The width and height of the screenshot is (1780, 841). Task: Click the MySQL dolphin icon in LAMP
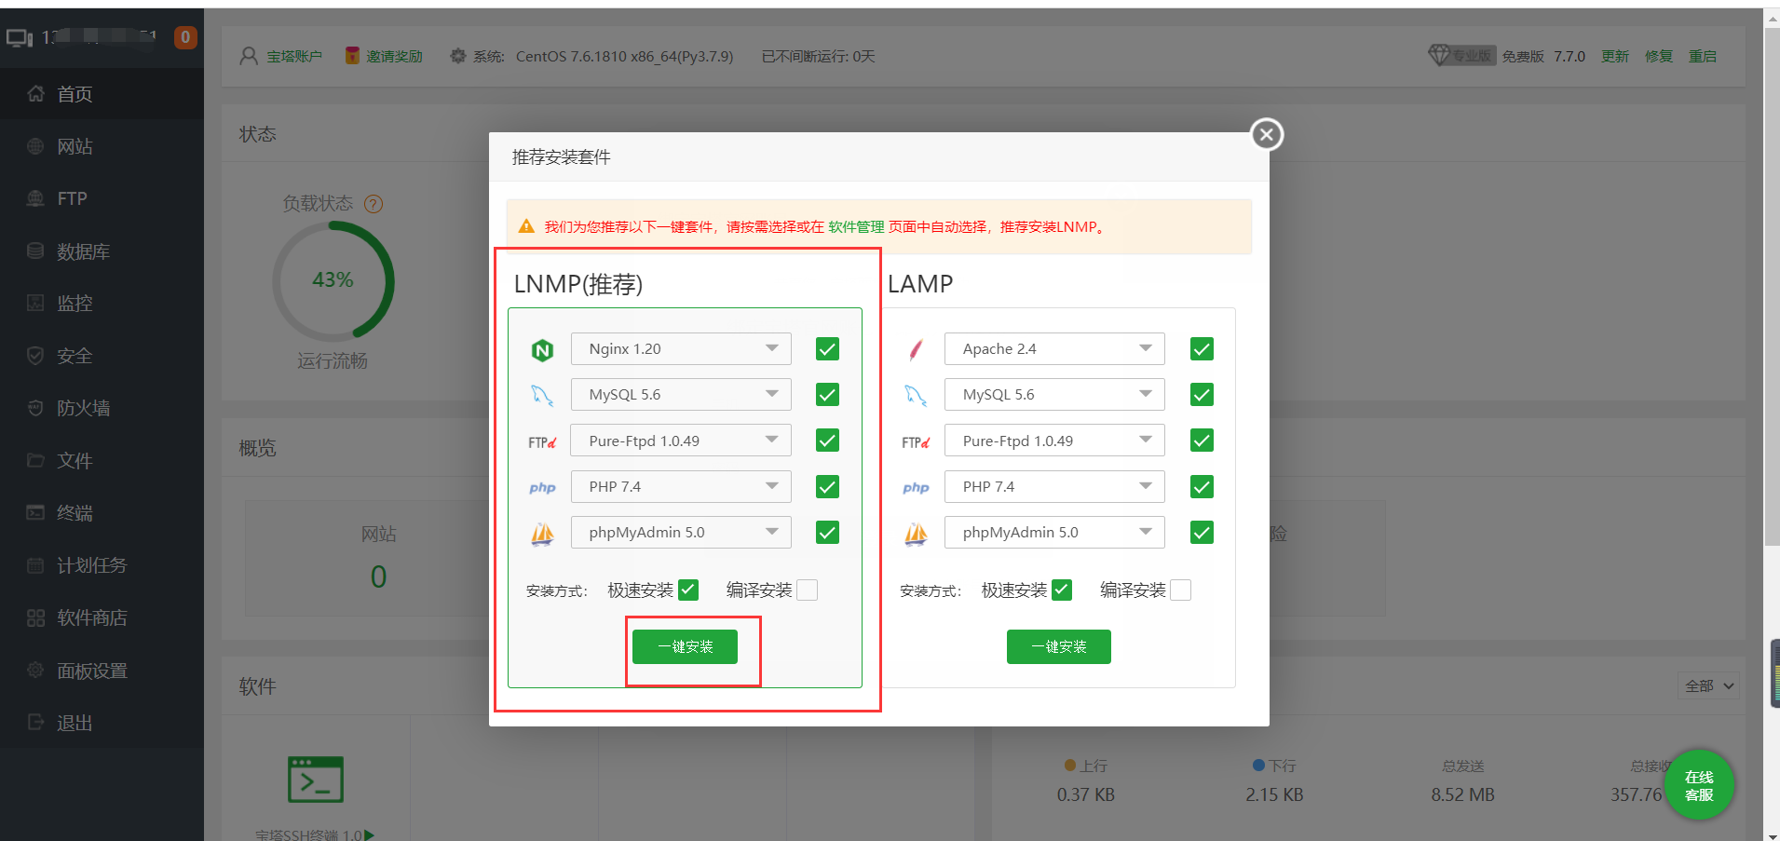point(916,396)
